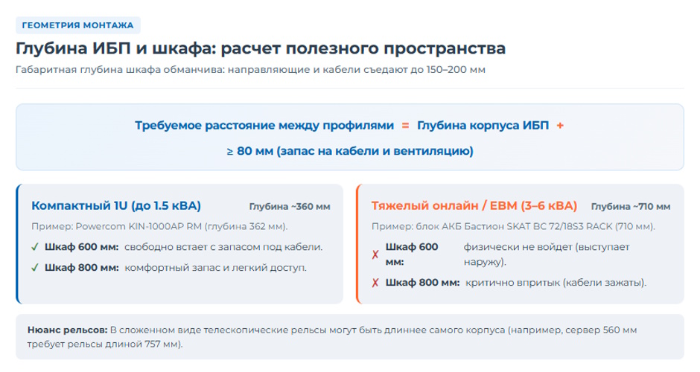This screenshot has height=372, width=700.
Task: Click the Powercom KIN-1000AP RM example text
Action: pos(159,227)
